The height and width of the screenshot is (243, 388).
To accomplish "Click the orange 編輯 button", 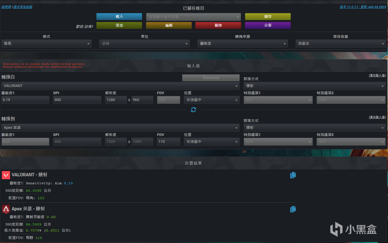I will tap(169, 25).
